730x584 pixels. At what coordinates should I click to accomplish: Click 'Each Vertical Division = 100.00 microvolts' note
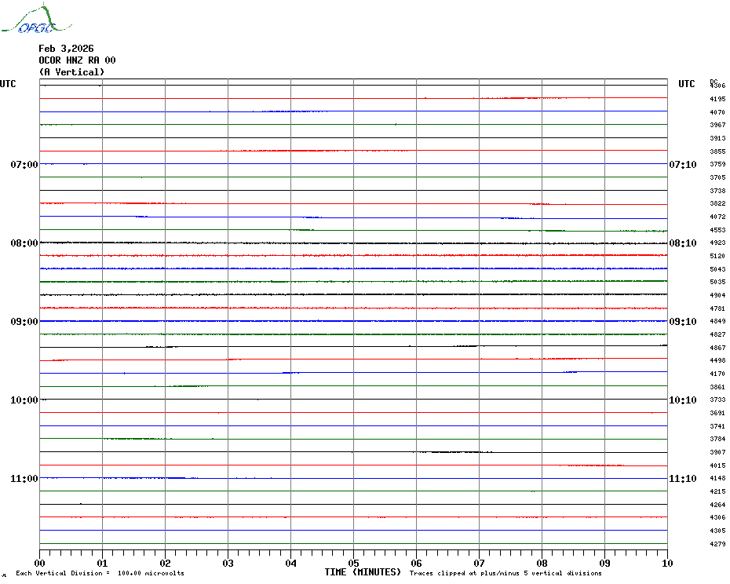(x=100, y=573)
